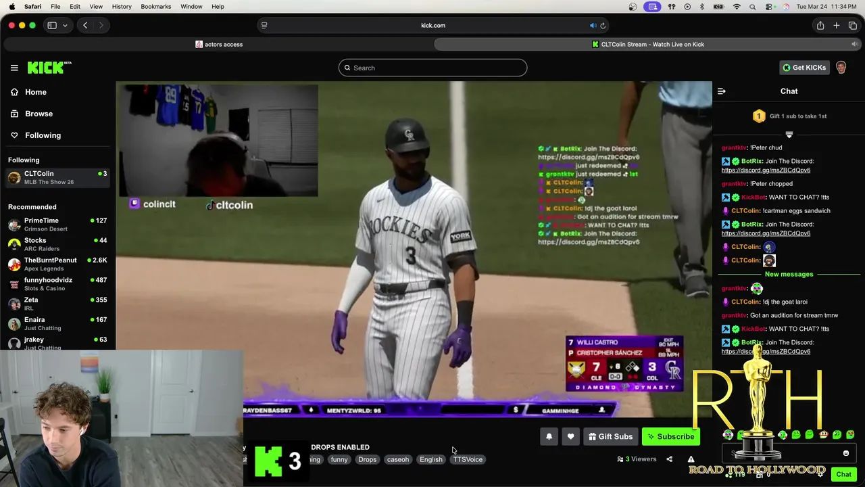Open recommended channel TheBurntPeanut
This screenshot has height=487, width=865.
tap(57, 264)
